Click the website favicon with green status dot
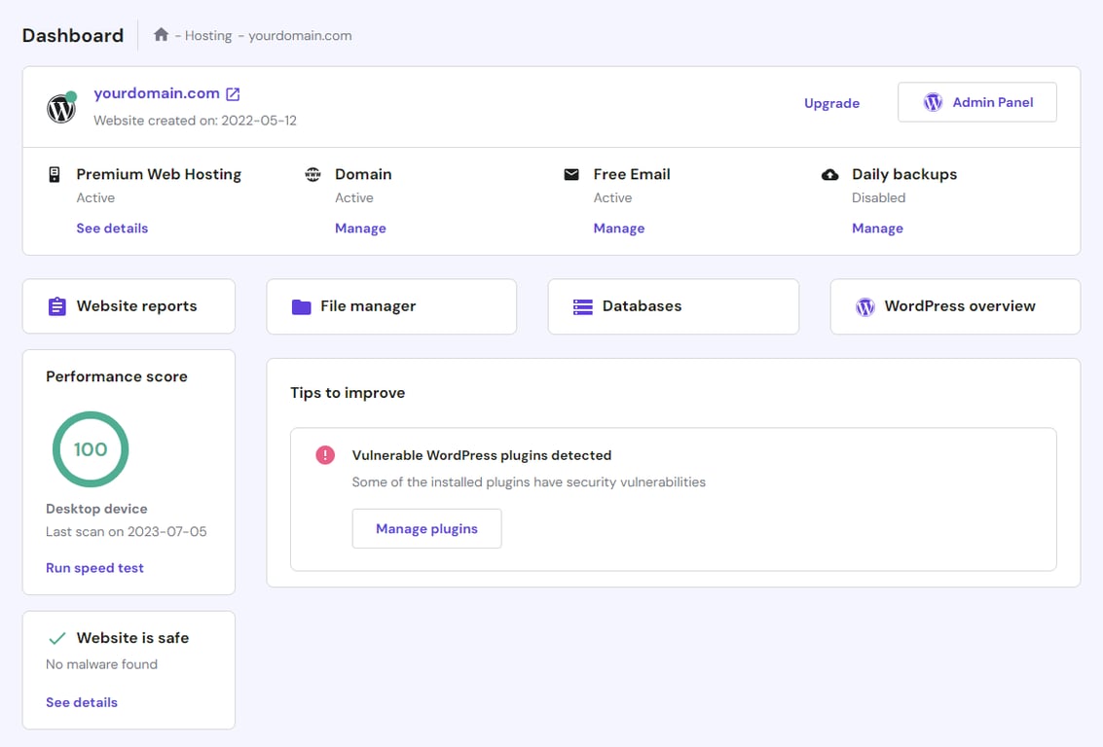The image size is (1103, 747). click(x=60, y=107)
